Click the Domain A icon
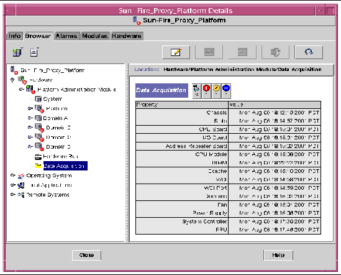341x275 pixels. pos(39,118)
